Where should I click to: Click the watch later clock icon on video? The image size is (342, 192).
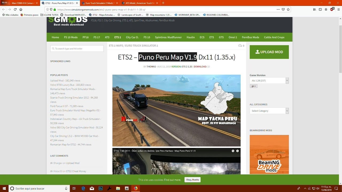pos(233,151)
